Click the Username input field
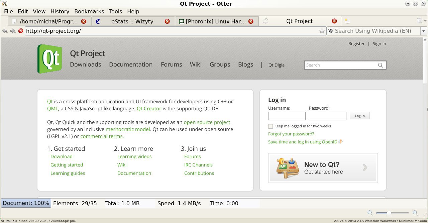The image size is (428, 223). (x=287, y=116)
